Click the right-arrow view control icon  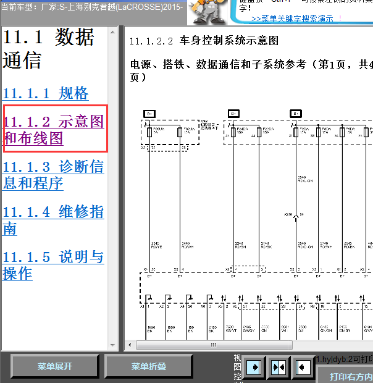click(254, 367)
